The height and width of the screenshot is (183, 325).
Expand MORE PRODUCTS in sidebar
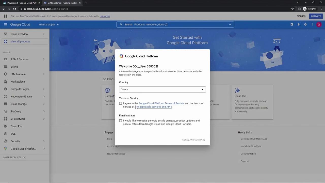tap(14, 157)
